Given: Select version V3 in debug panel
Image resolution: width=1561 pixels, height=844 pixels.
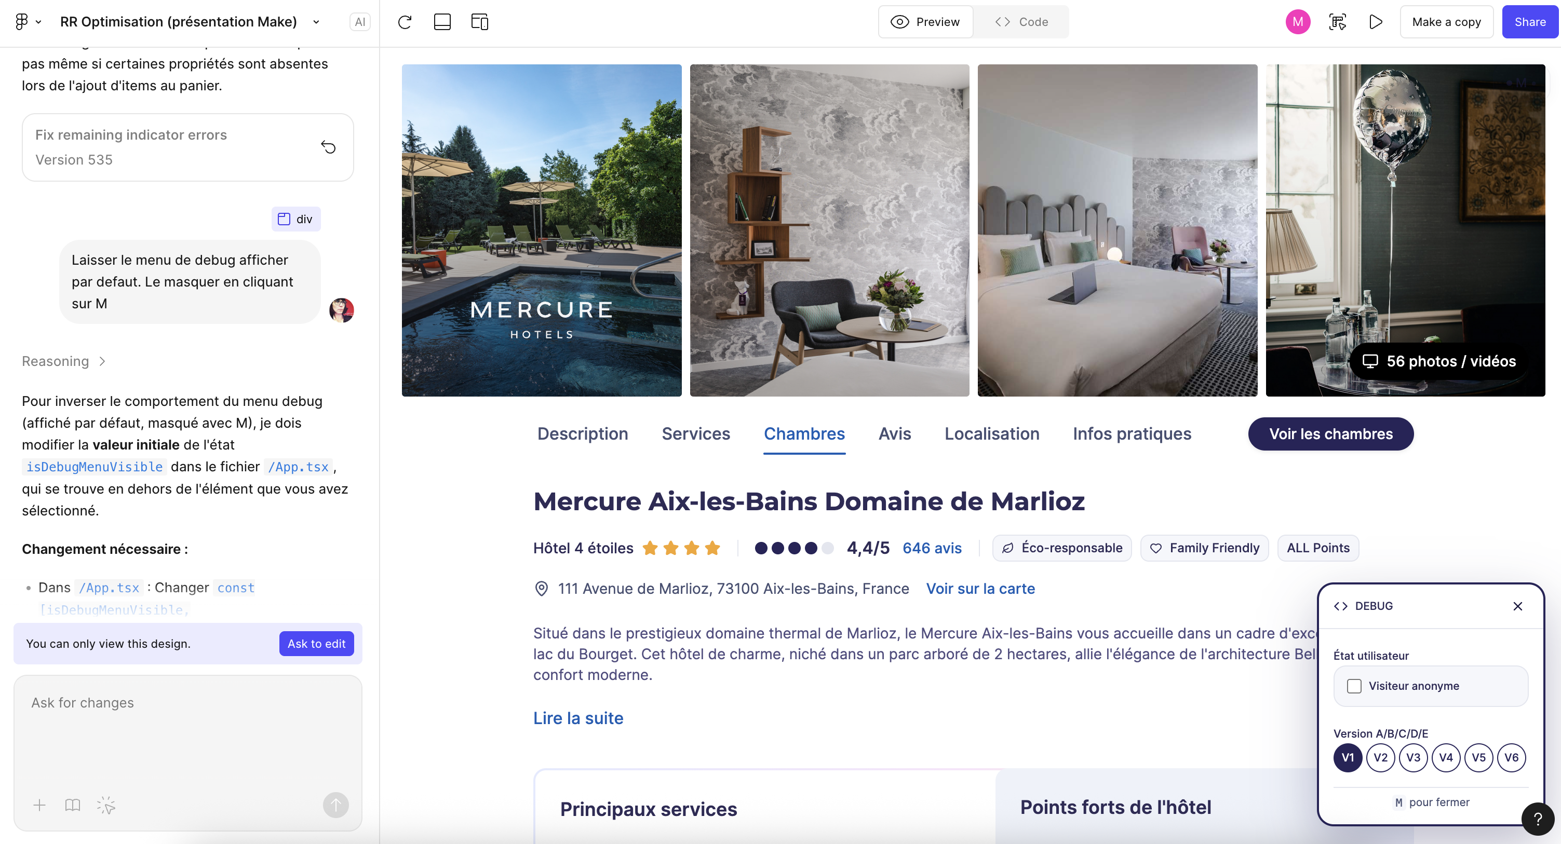Looking at the screenshot, I should [x=1412, y=757].
